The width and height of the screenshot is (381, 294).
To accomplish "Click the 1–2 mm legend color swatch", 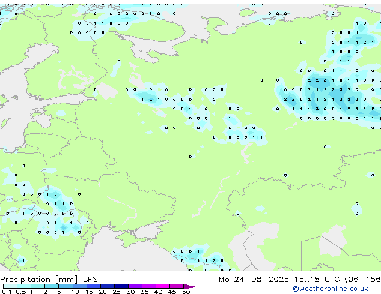I will 38,286.
